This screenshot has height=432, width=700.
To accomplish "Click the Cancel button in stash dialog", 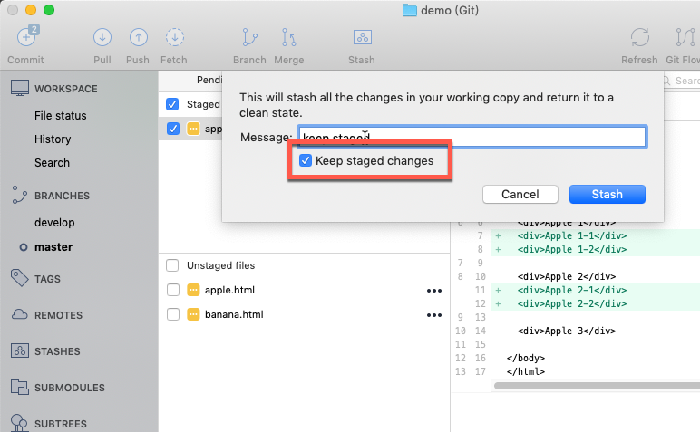I will click(x=520, y=195).
